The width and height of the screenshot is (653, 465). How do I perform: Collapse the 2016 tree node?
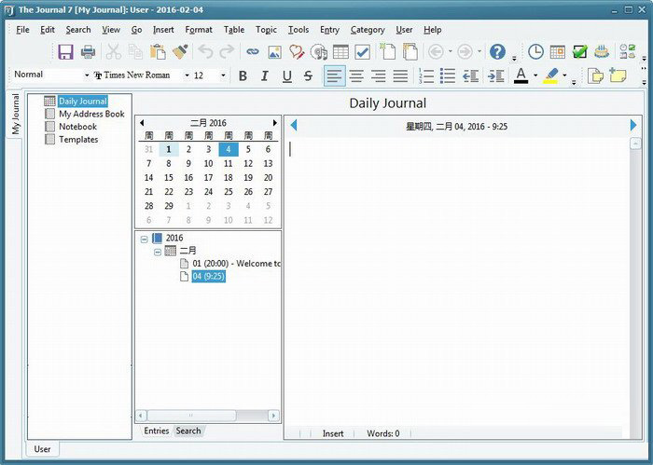click(144, 239)
